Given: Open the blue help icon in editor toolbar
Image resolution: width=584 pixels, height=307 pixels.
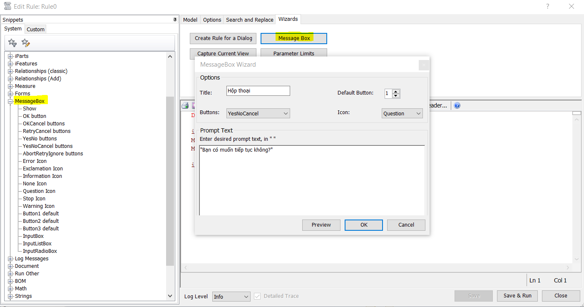Looking at the screenshot, I should click(x=457, y=105).
